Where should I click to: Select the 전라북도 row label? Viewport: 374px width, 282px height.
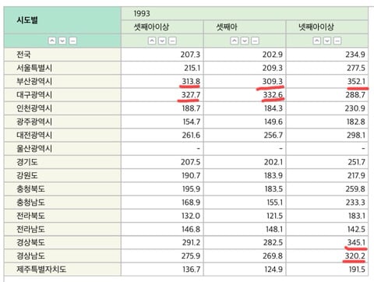(30, 216)
